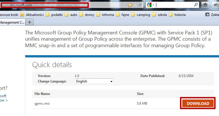Open the search engine selector dropdown arrow
The image size is (219, 116).
(x=153, y=5)
